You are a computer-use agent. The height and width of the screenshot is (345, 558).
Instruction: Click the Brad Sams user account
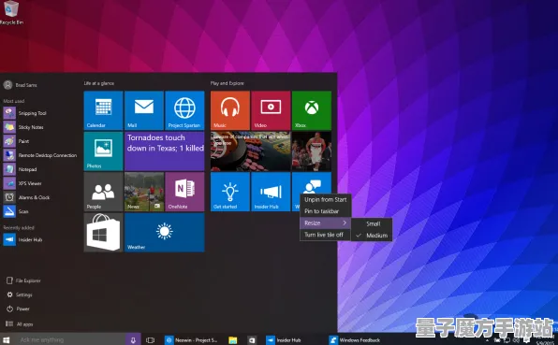[21, 85]
